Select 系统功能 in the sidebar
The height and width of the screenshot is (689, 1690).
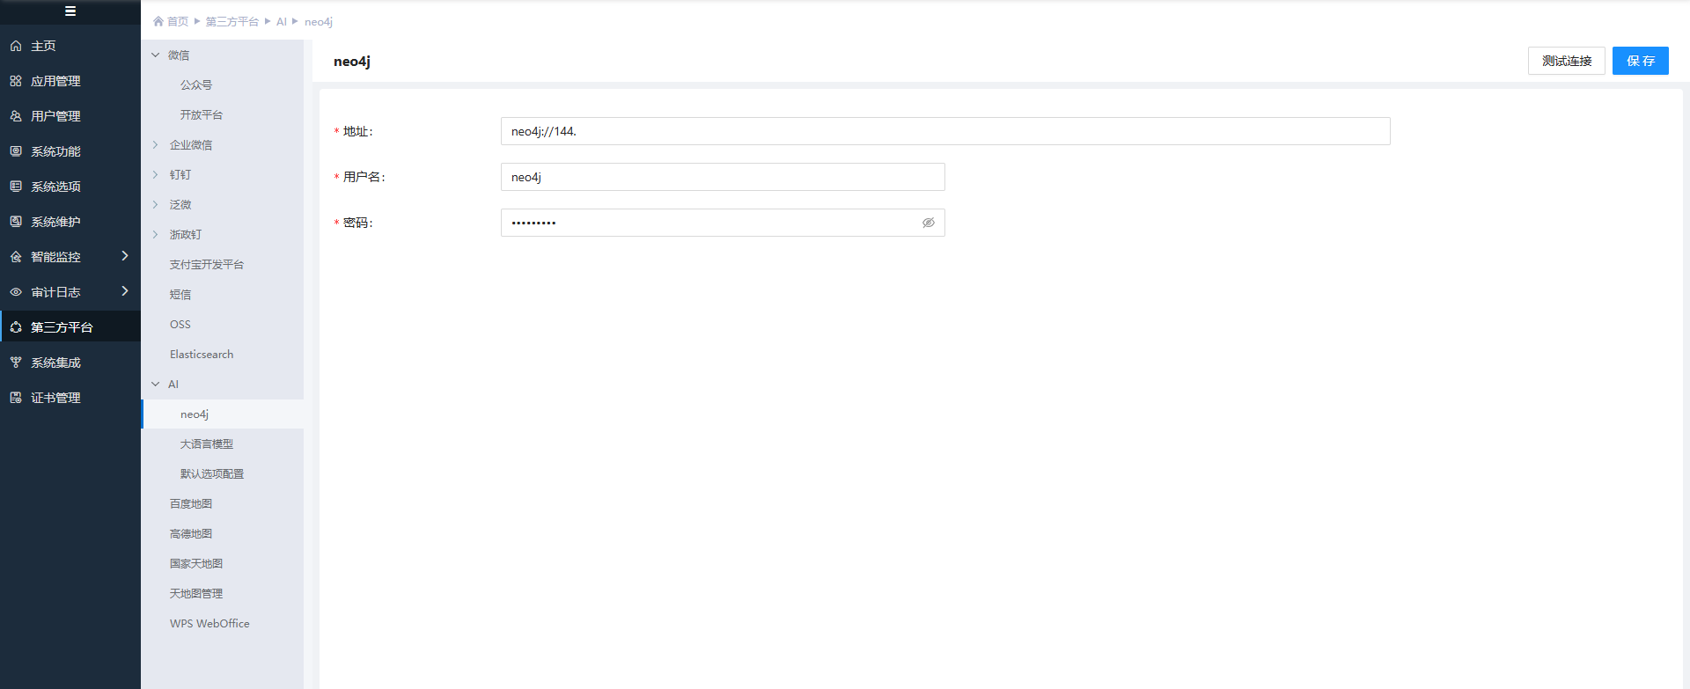55,151
